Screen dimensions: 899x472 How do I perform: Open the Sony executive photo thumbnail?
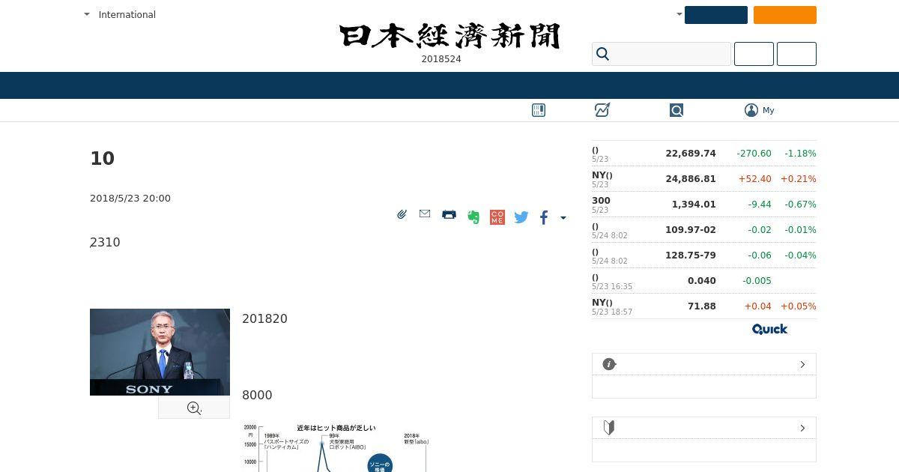click(x=160, y=352)
